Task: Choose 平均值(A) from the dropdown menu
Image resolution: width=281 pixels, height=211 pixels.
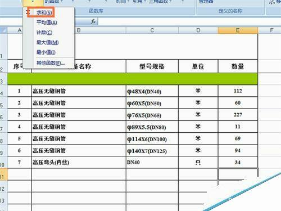Action: [47, 23]
